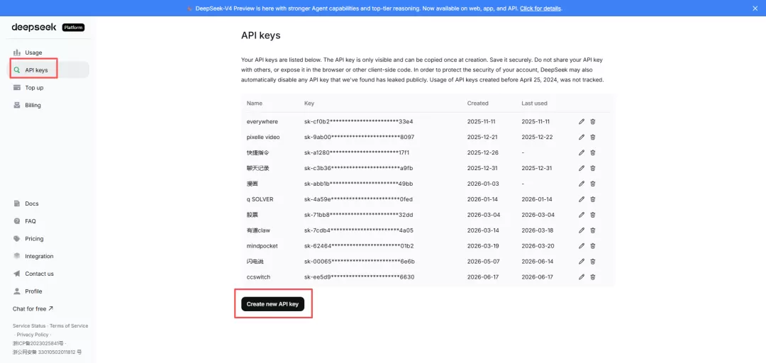766x363 pixels.
Task: Edit the everywhere API key name
Action: coord(582,122)
